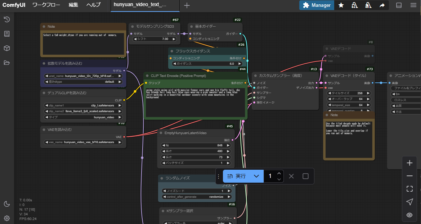Open the node library sidebar icon
421x224 pixels.
coord(7,34)
